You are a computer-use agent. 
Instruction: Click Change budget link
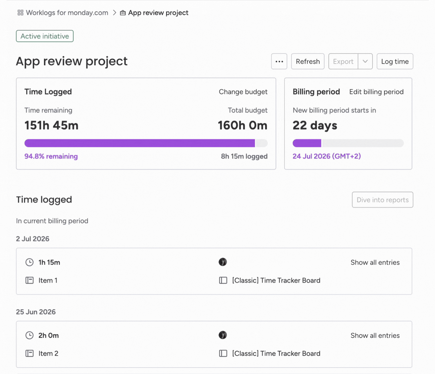pyautogui.click(x=243, y=92)
